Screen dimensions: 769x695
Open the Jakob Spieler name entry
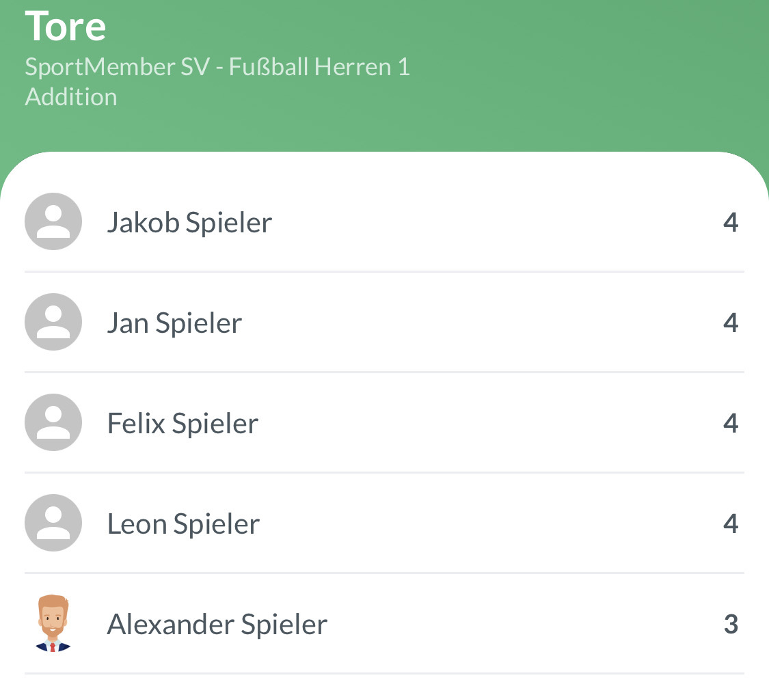point(189,223)
